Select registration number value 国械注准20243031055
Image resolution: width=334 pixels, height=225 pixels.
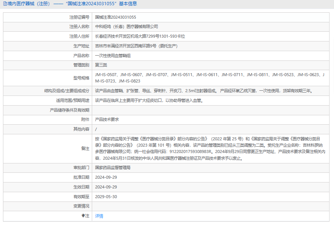pyautogui.click(x=115, y=17)
